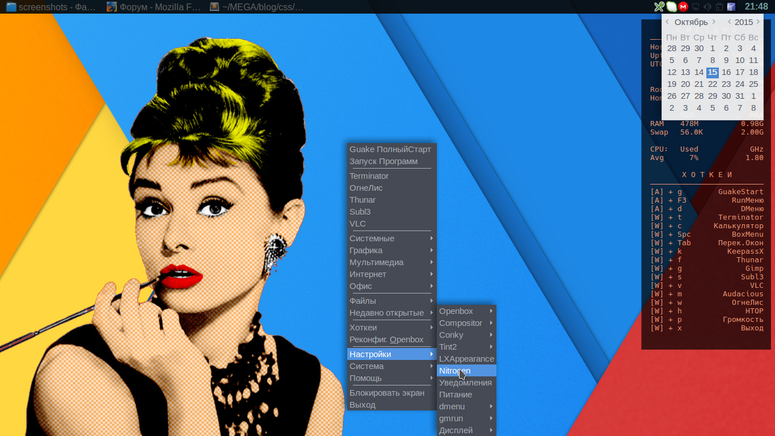Click the 21:48 panel clock
Image resolution: width=775 pixels, height=436 pixels.
(756, 7)
